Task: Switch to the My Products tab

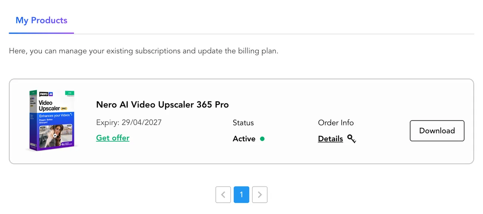Action: click(42, 20)
